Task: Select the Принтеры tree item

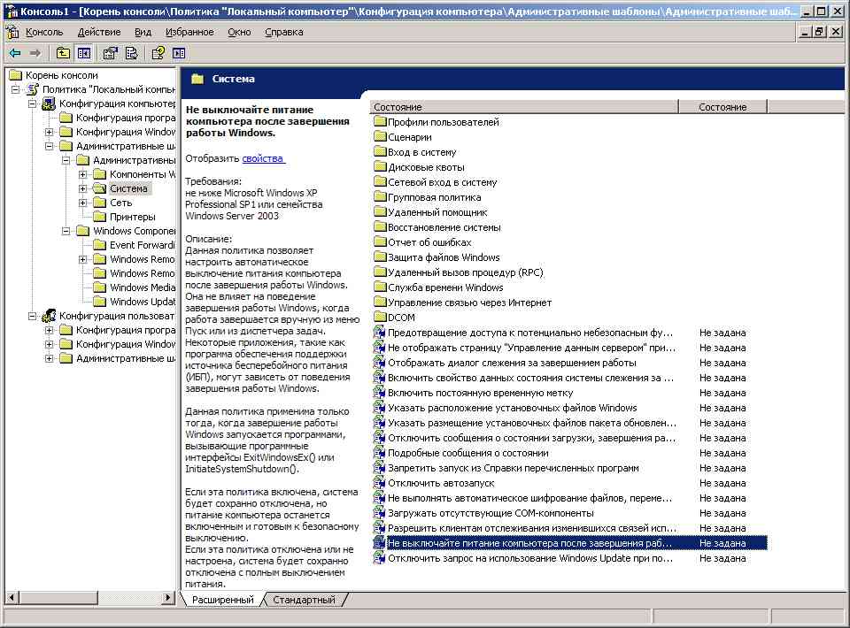Action: (132, 217)
